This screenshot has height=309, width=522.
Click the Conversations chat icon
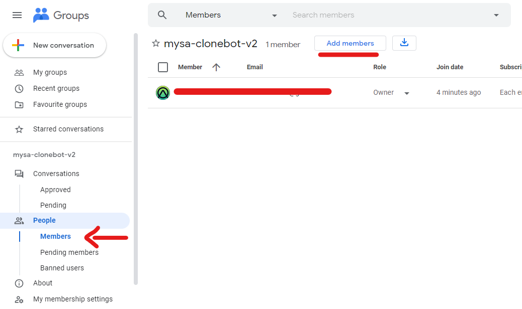[x=19, y=174]
